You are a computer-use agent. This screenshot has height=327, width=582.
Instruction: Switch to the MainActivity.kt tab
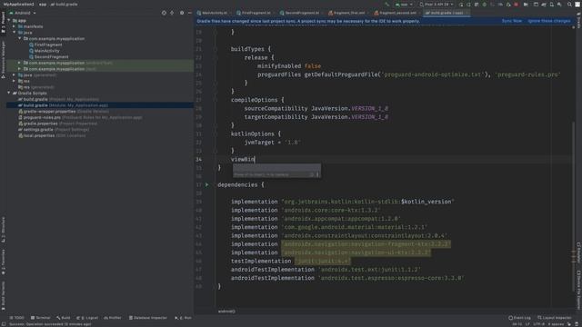tap(212, 13)
